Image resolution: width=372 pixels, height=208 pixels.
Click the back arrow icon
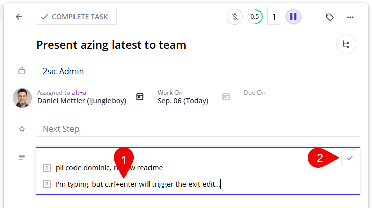19,17
